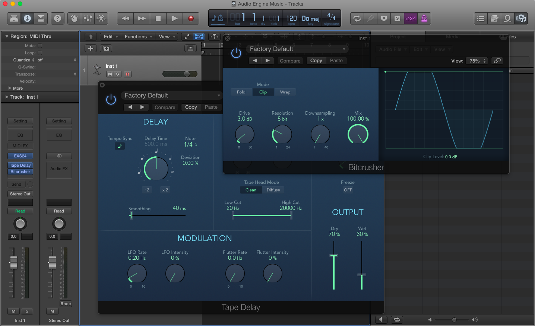535x326 pixels.
Task: Click the Stereo Out Bnce button
Action: [66, 304]
